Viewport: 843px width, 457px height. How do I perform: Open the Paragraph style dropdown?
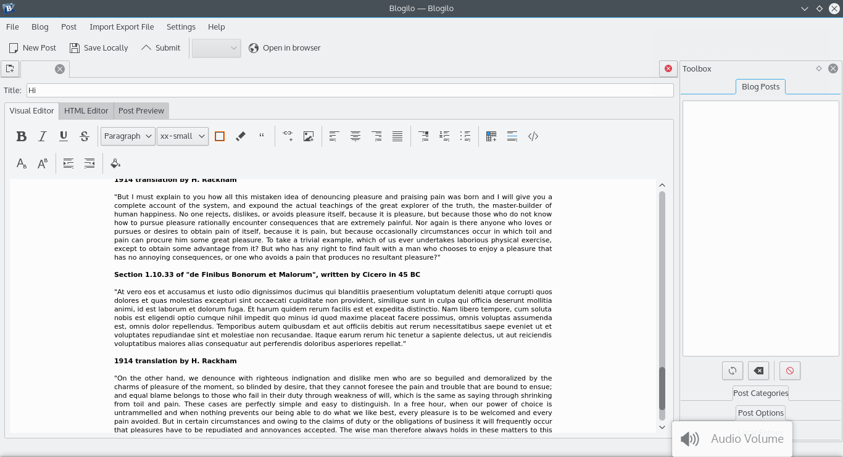click(x=128, y=136)
